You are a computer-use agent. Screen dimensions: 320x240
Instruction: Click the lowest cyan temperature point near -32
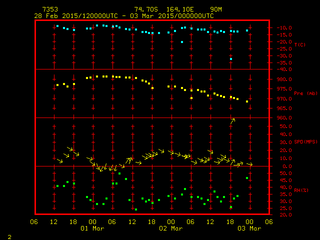[230, 59]
